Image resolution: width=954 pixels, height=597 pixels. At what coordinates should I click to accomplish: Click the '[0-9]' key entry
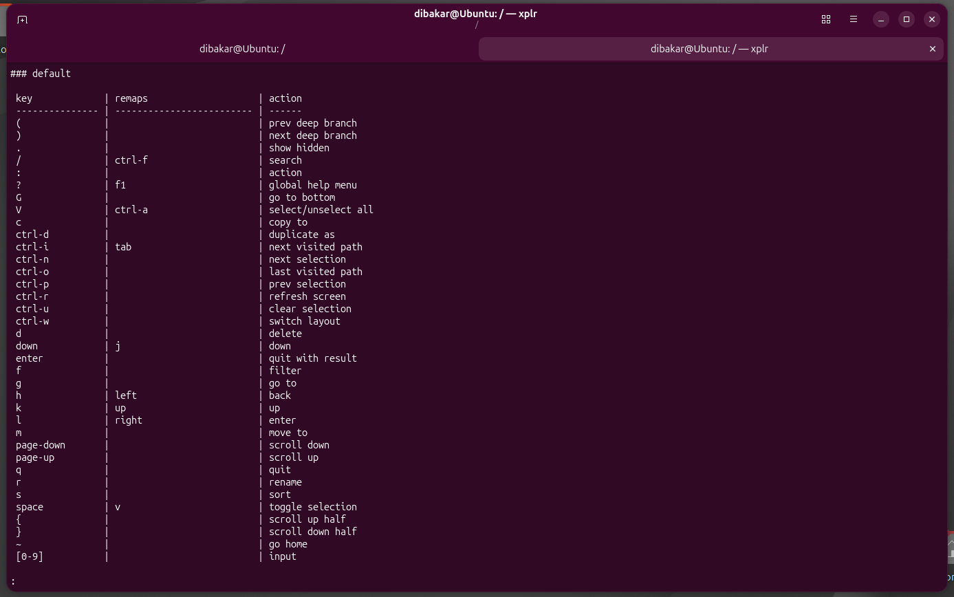click(x=30, y=556)
